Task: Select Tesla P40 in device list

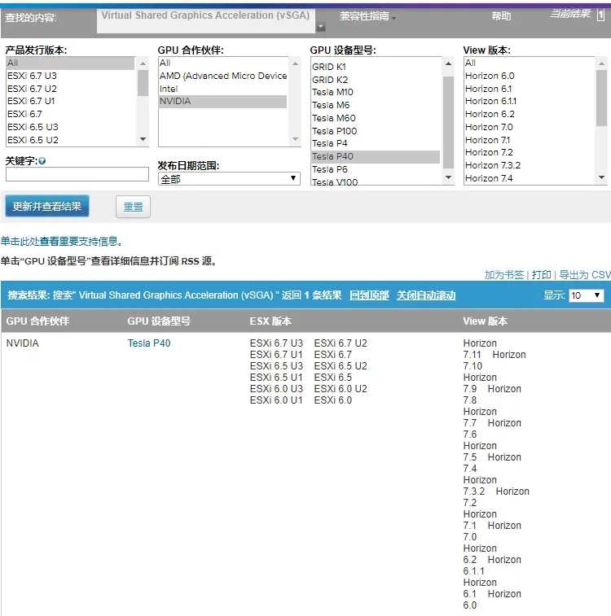Action: [376, 156]
